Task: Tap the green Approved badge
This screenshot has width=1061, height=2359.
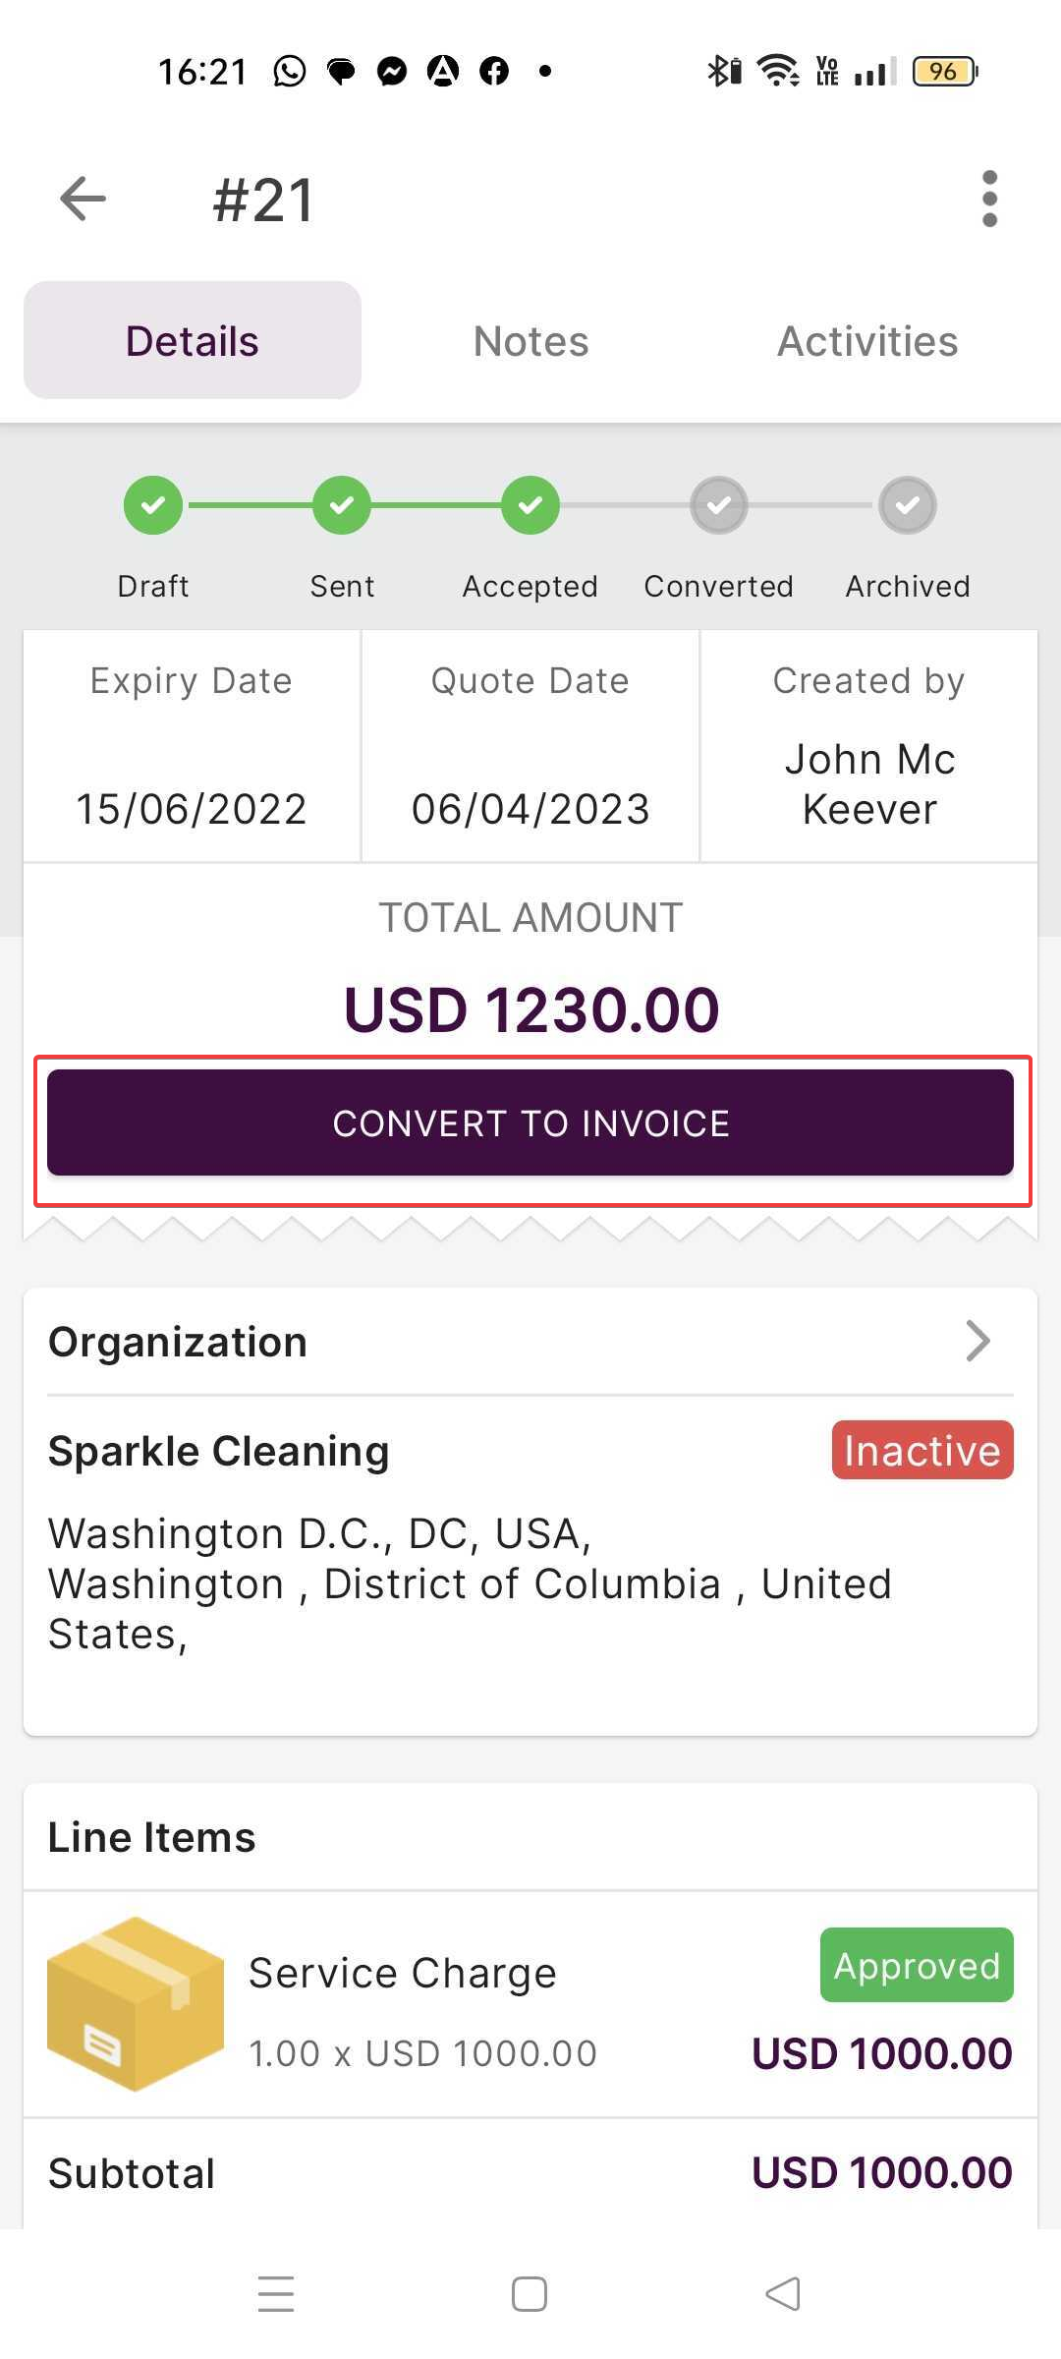Action: (x=917, y=1965)
